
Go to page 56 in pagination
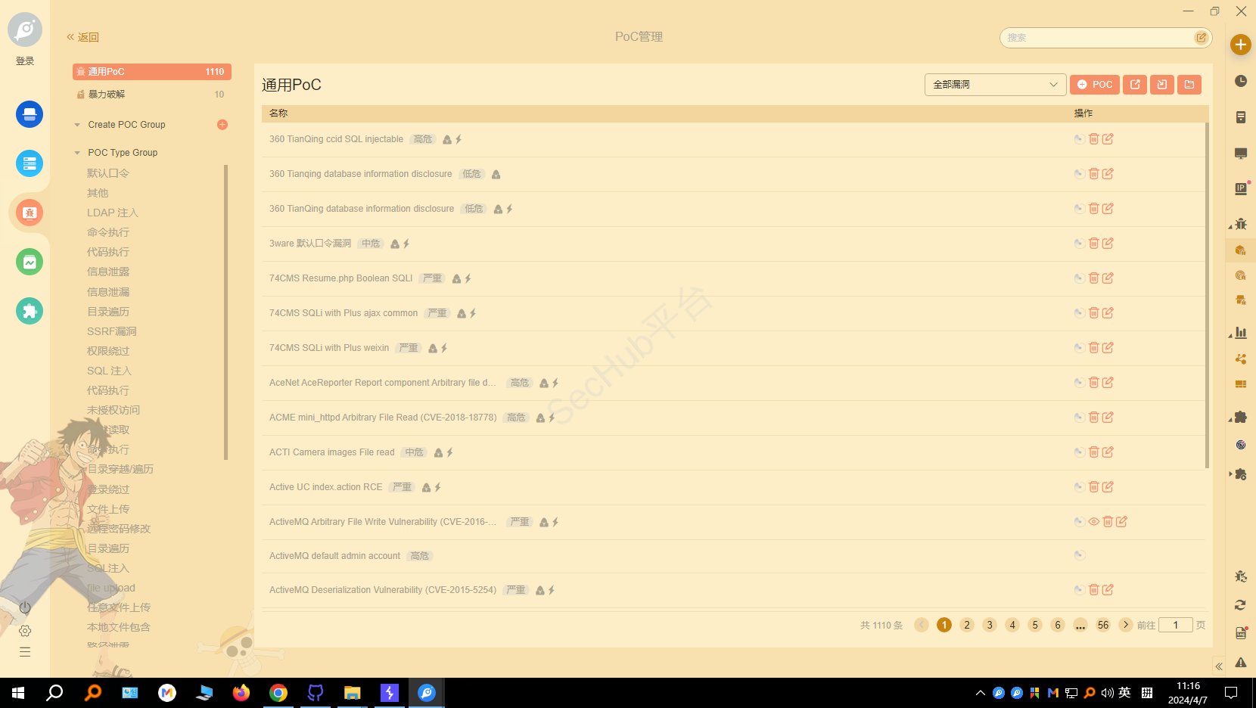coord(1103,625)
